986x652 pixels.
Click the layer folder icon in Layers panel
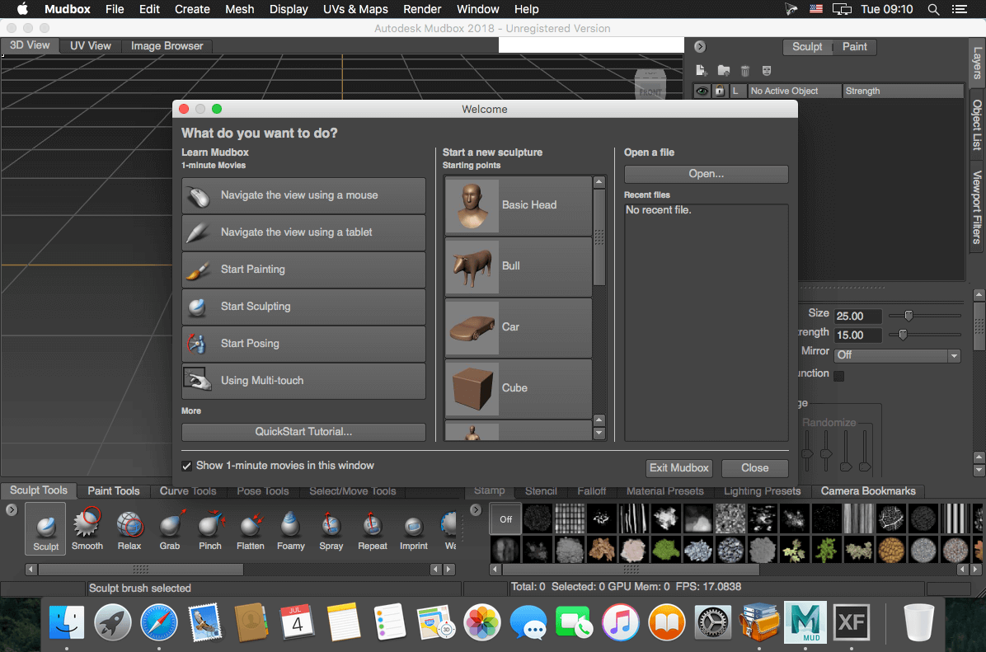point(724,70)
